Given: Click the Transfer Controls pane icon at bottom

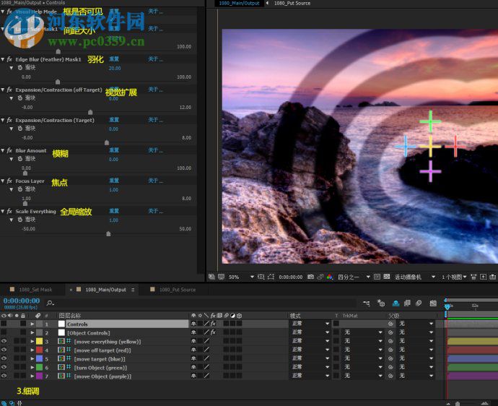Looking at the screenshot, I should 12,403.
